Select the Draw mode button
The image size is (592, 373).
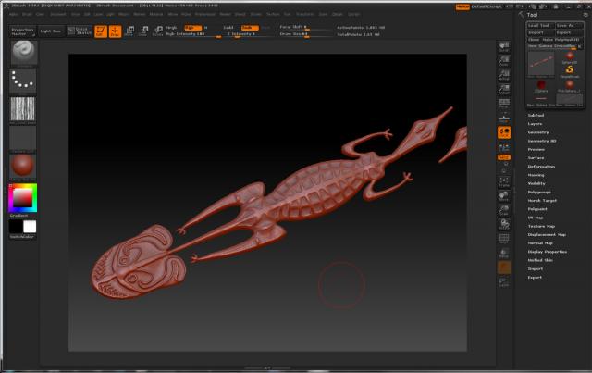115,31
